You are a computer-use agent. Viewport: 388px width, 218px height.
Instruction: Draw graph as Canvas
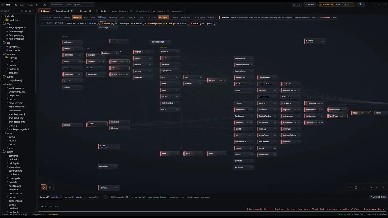163,18
